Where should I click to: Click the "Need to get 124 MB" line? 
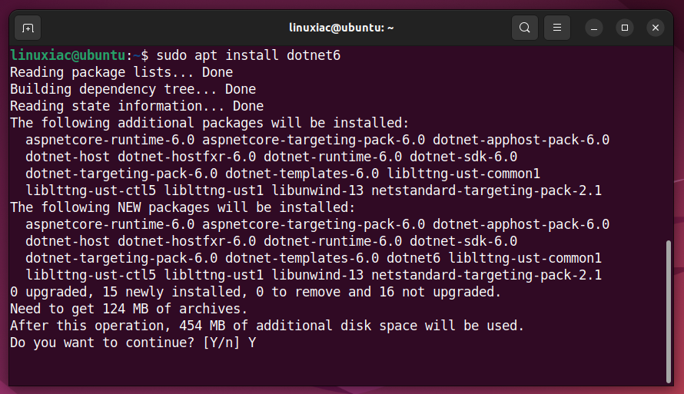coord(128,309)
